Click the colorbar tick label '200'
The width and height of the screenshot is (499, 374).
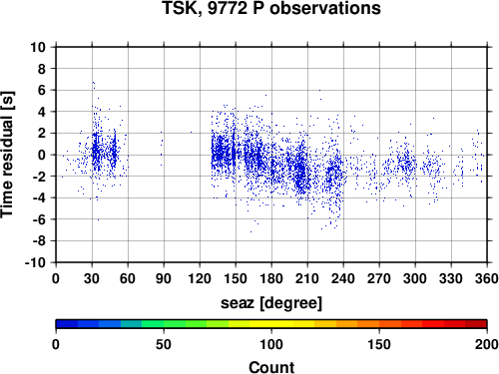tap(487, 344)
